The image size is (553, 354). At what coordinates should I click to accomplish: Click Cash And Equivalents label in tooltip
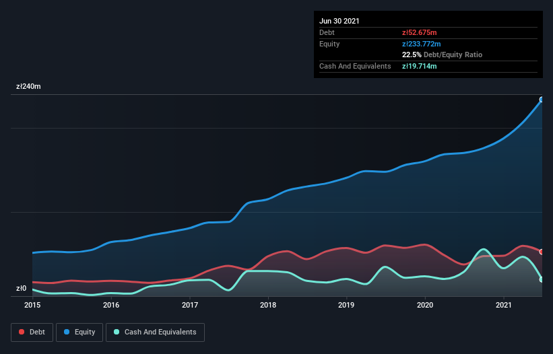click(355, 66)
